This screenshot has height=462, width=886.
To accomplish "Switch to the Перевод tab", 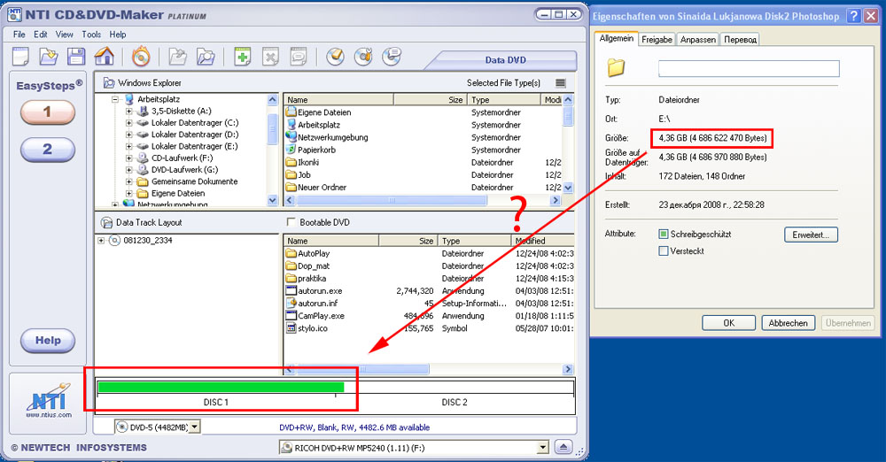I will coord(740,40).
